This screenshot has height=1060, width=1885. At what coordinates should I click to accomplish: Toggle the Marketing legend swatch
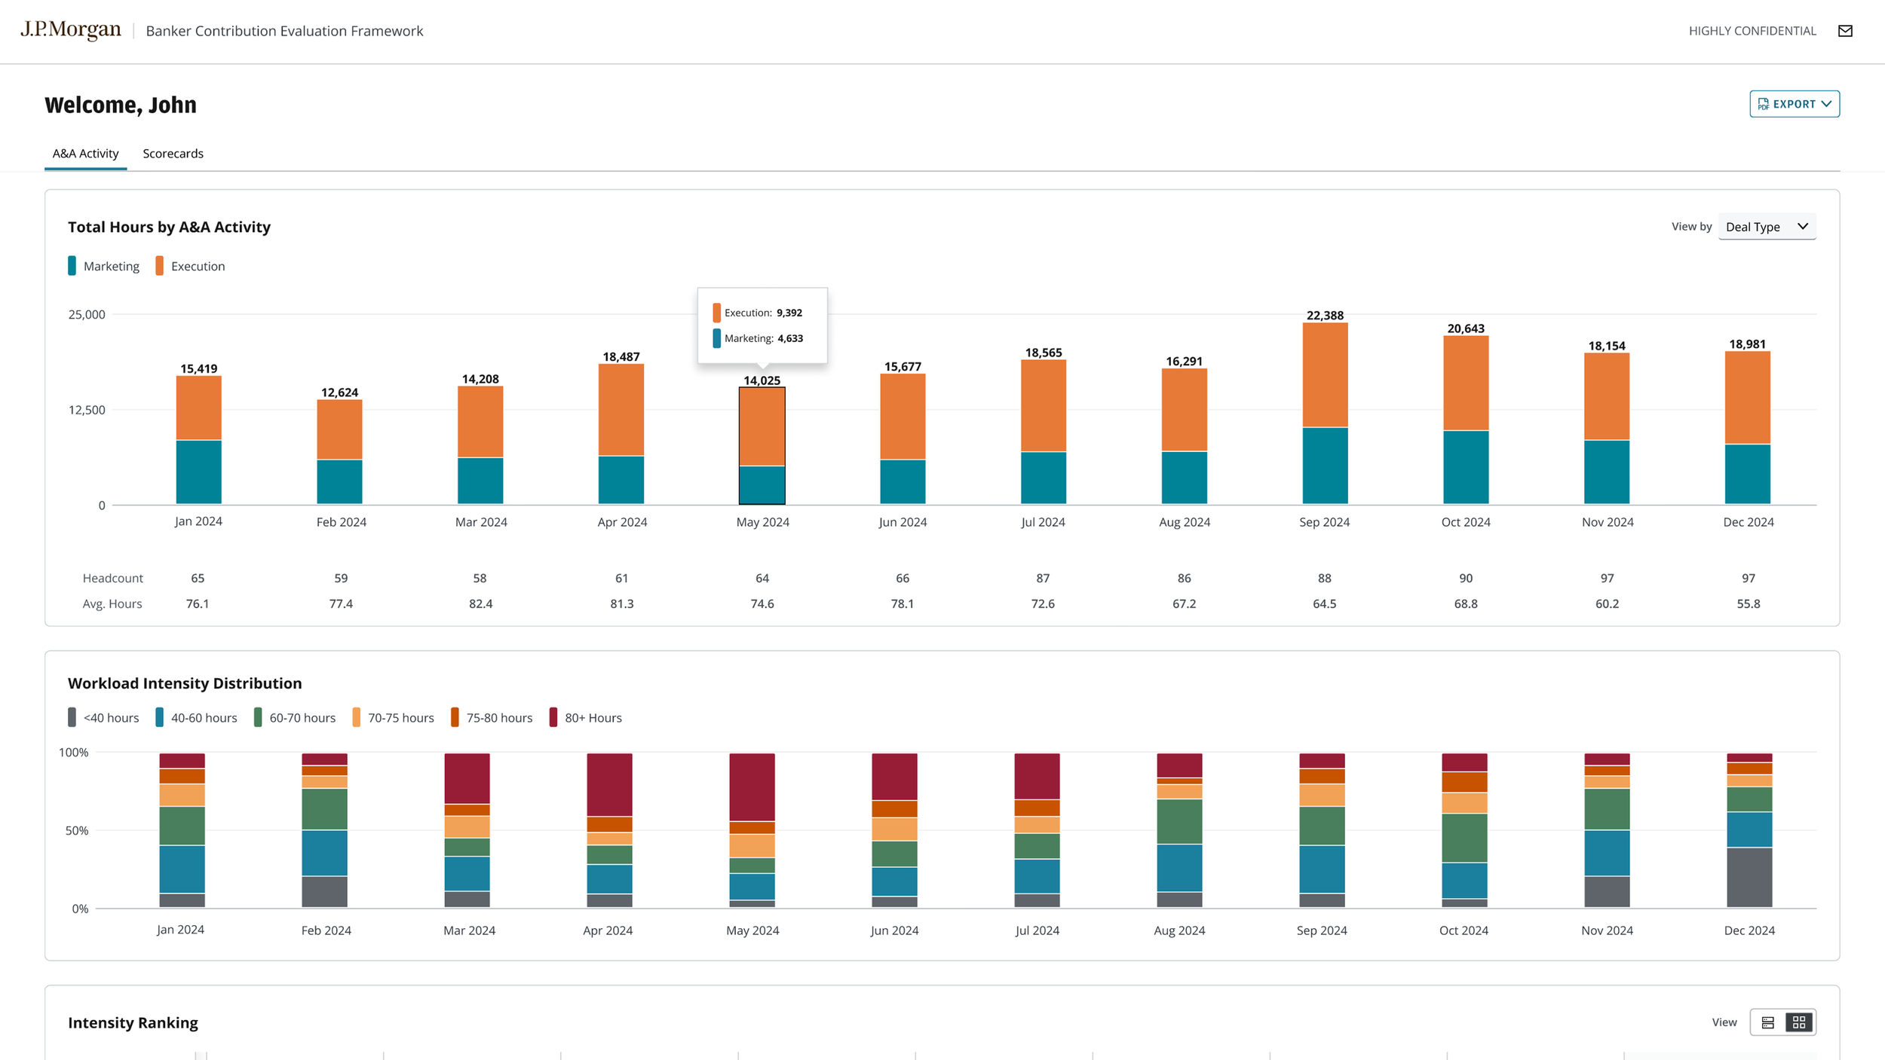[72, 266]
